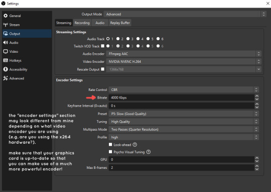
Task: Select Twitch VOD Track 2 radio button
Action: pos(118,46)
